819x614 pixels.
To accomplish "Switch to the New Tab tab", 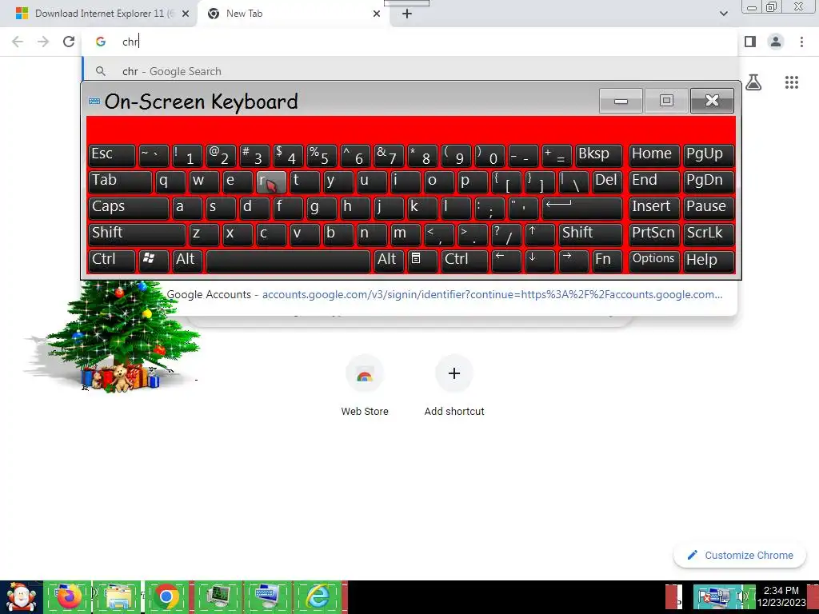I will click(x=293, y=14).
